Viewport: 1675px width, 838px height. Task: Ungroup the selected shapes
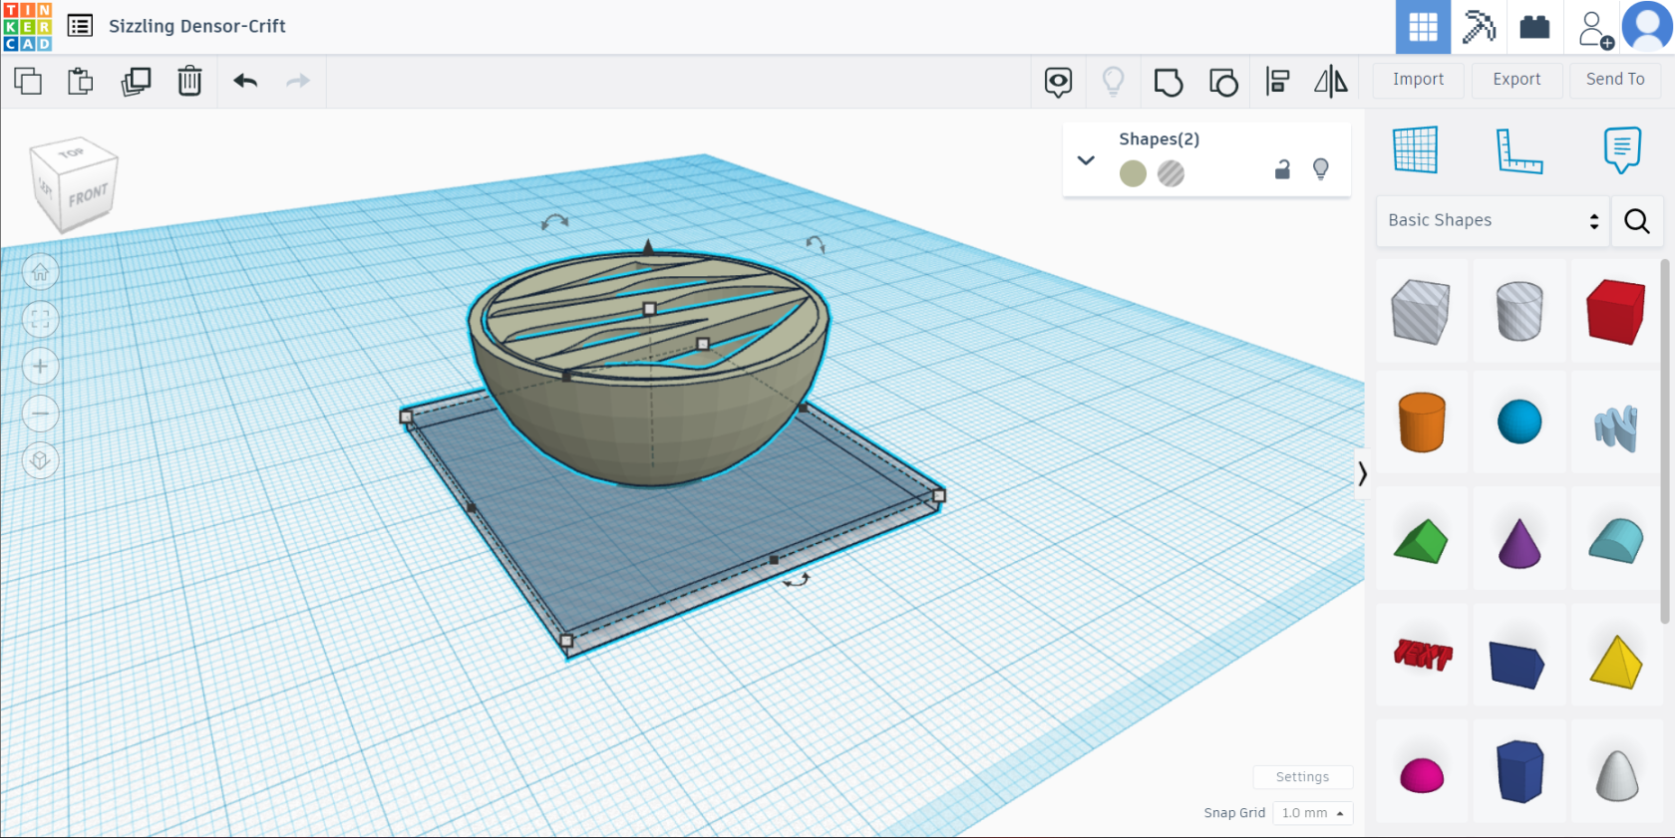click(1223, 82)
